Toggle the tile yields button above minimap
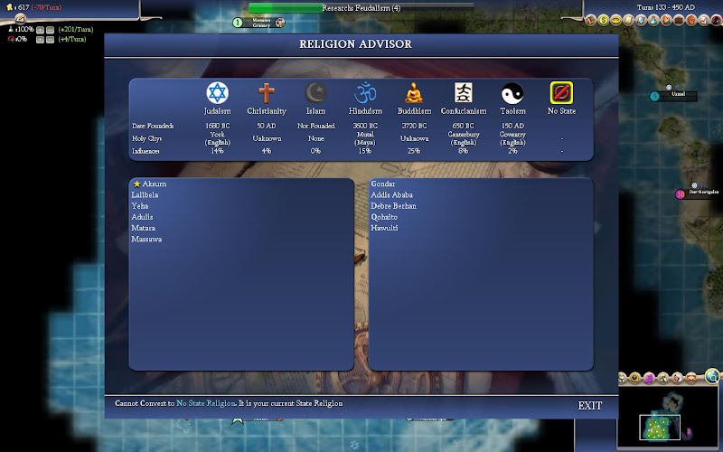This screenshot has height=452, width=723. tap(677, 378)
